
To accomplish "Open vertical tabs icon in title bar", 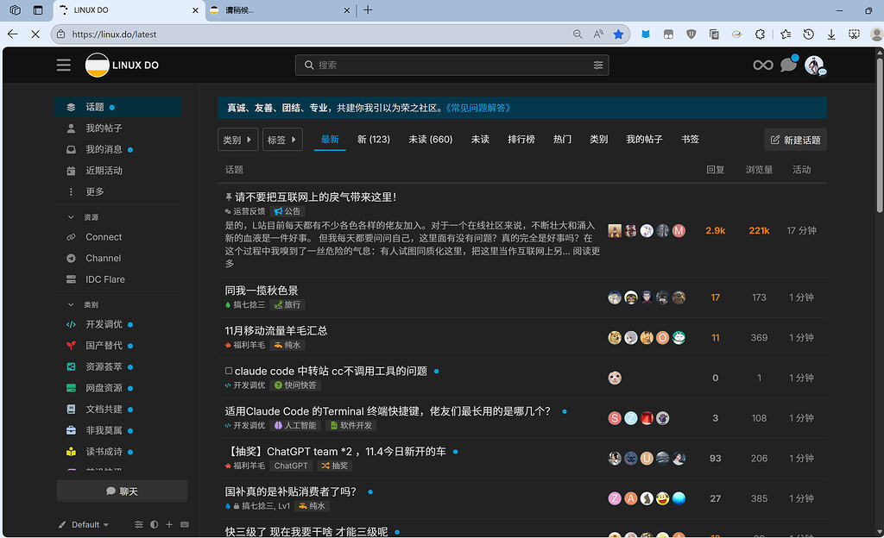I will coord(38,10).
